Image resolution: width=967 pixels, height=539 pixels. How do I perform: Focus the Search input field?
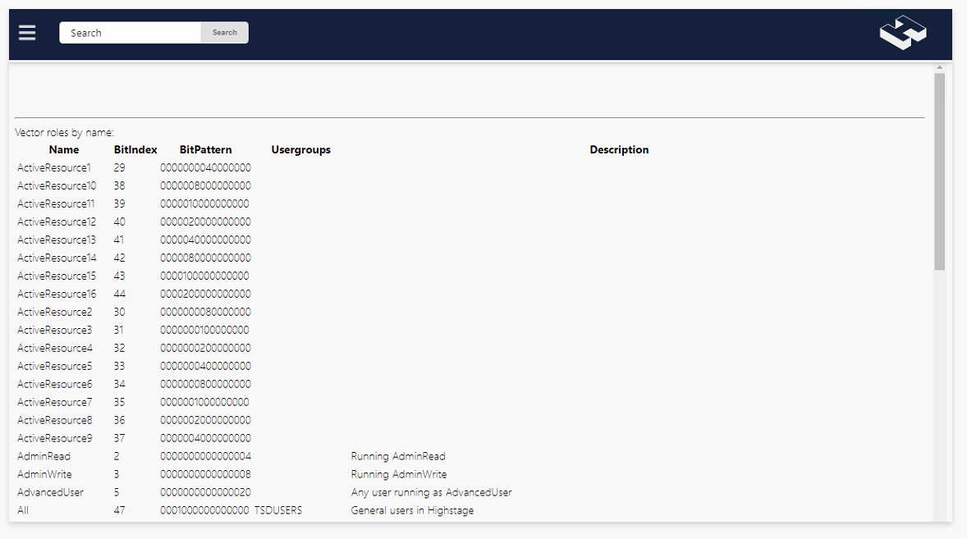click(131, 33)
